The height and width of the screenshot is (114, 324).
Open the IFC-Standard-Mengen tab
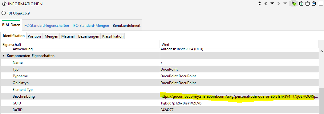91,26
